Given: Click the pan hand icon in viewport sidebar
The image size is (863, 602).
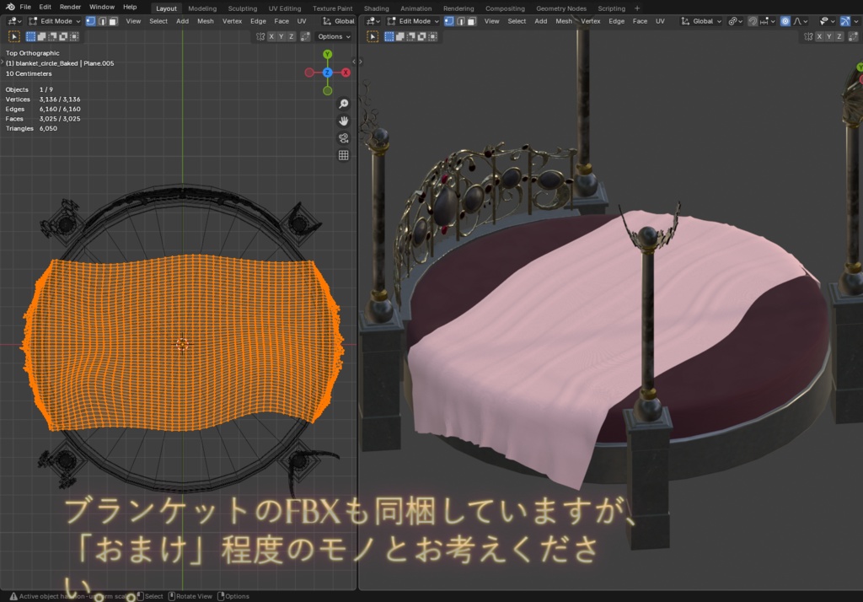Looking at the screenshot, I should (344, 121).
